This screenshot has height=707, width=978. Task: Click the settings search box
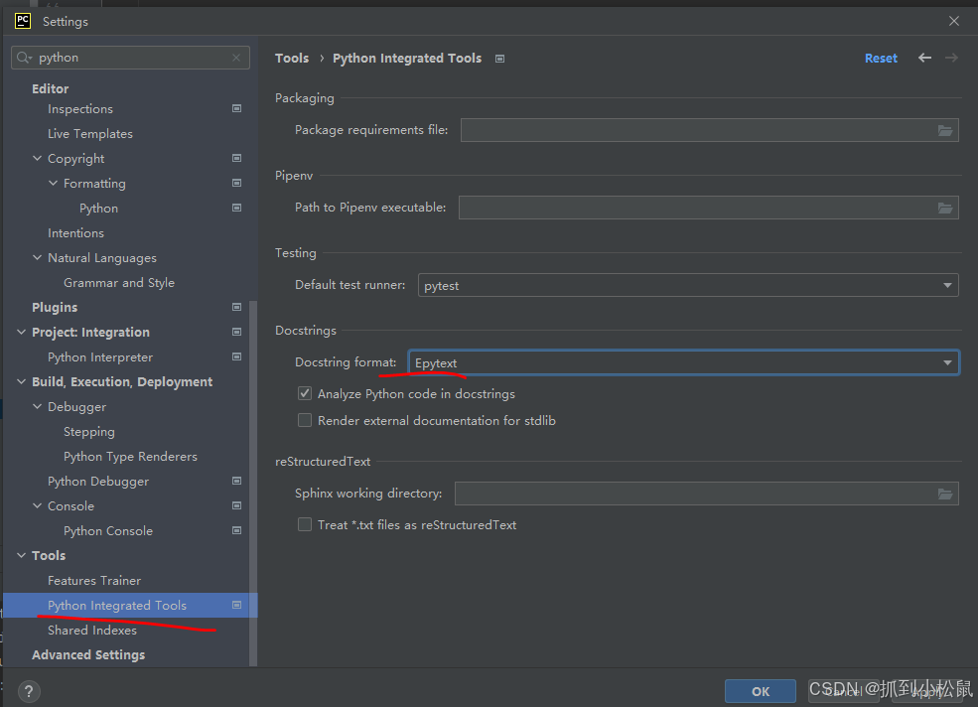click(x=130, y=58)
